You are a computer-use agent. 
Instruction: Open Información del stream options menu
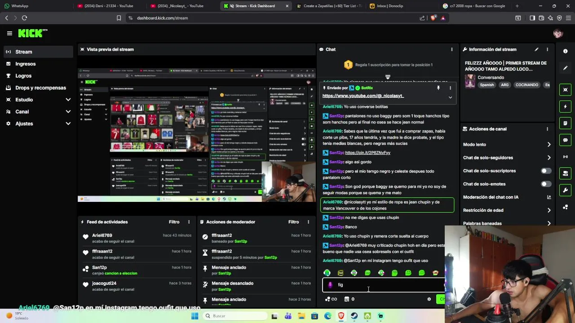coord(547,49)
